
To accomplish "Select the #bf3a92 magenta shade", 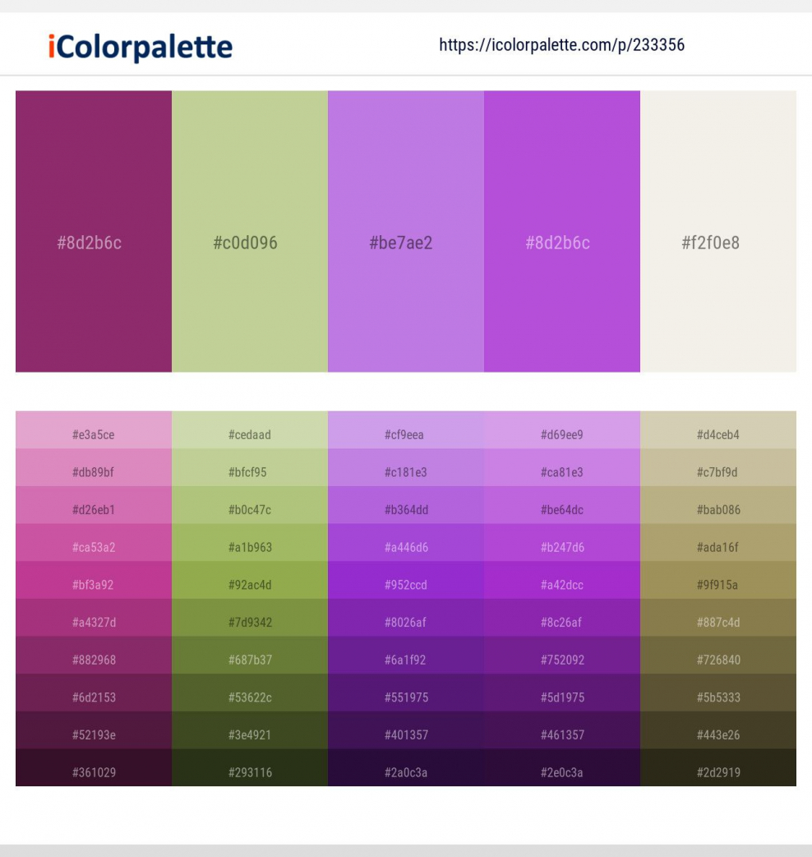I will [x=93, y=585].
